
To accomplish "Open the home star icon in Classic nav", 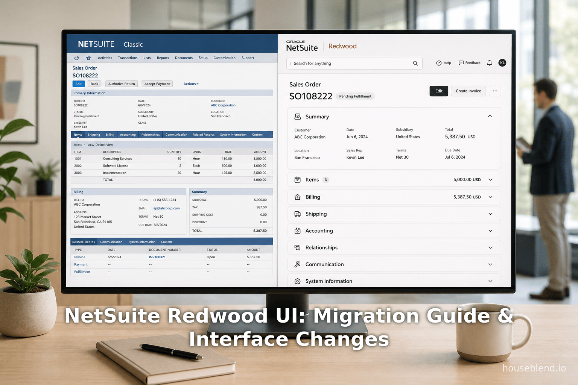I will (x=88, y=58).
